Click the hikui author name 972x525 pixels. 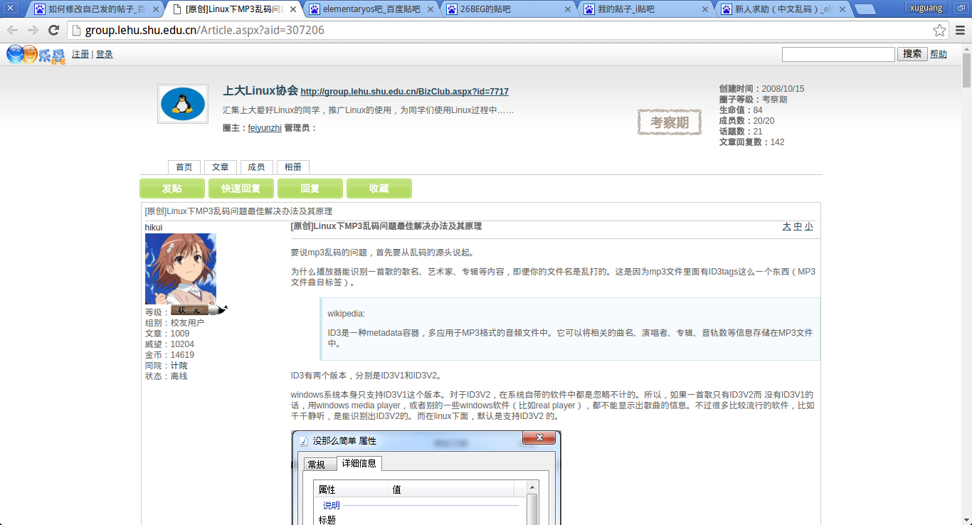(x=154, y=228)
